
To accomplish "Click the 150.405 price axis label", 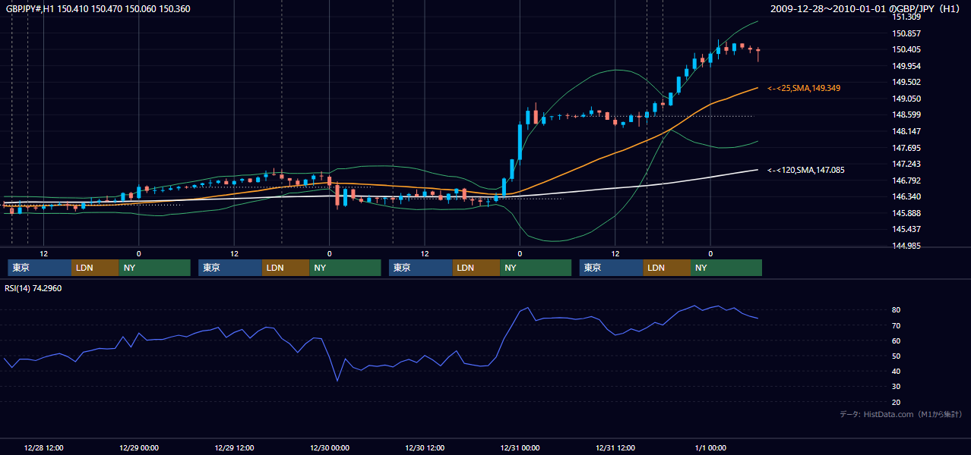I will [906, 50].
